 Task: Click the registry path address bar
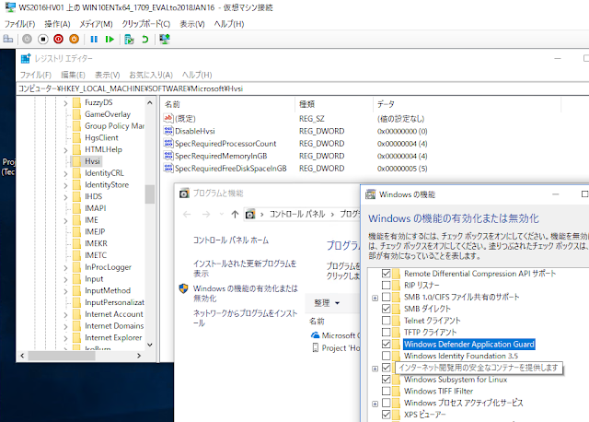tap(303, 88)
